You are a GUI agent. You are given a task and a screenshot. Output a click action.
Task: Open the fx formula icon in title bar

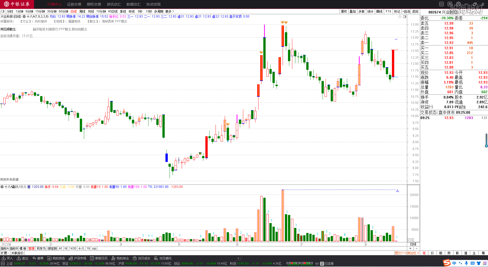click(450, 4)
